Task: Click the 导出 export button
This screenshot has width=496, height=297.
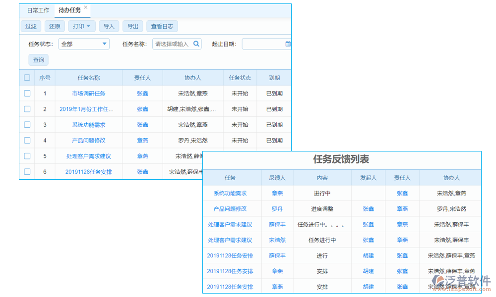Action: pyautogui.click(x=133, y=26)
